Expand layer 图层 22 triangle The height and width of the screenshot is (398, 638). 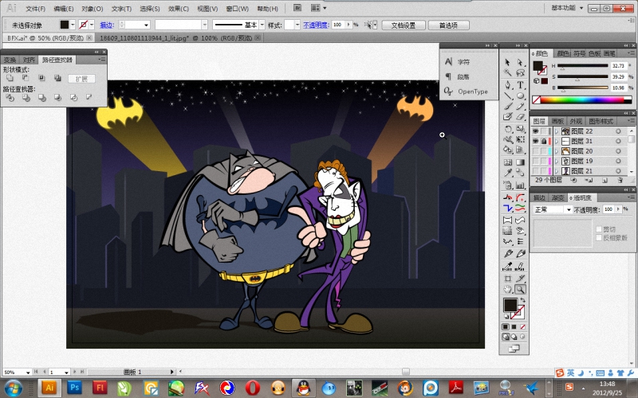tap(557, 131)
